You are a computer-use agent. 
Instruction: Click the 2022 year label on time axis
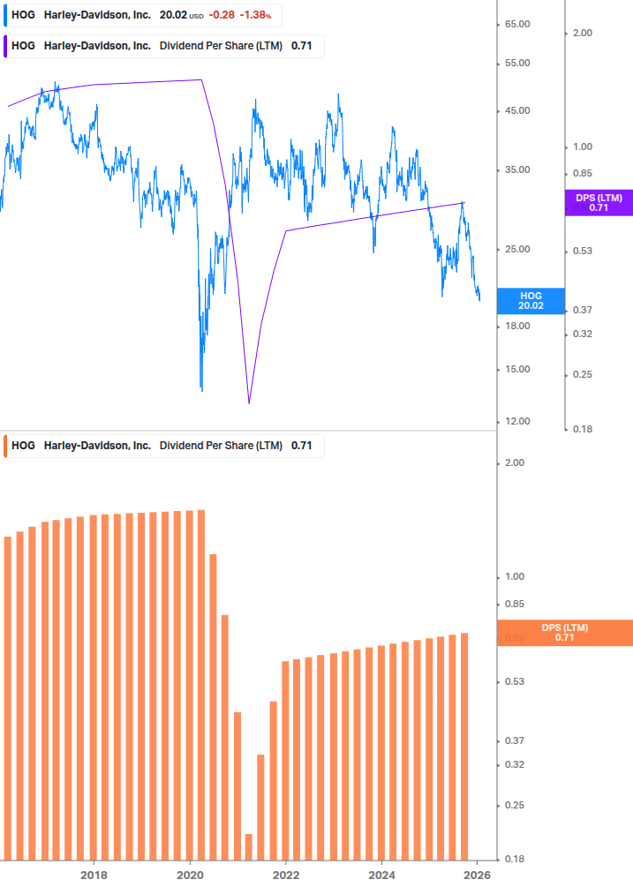[286, 876]
